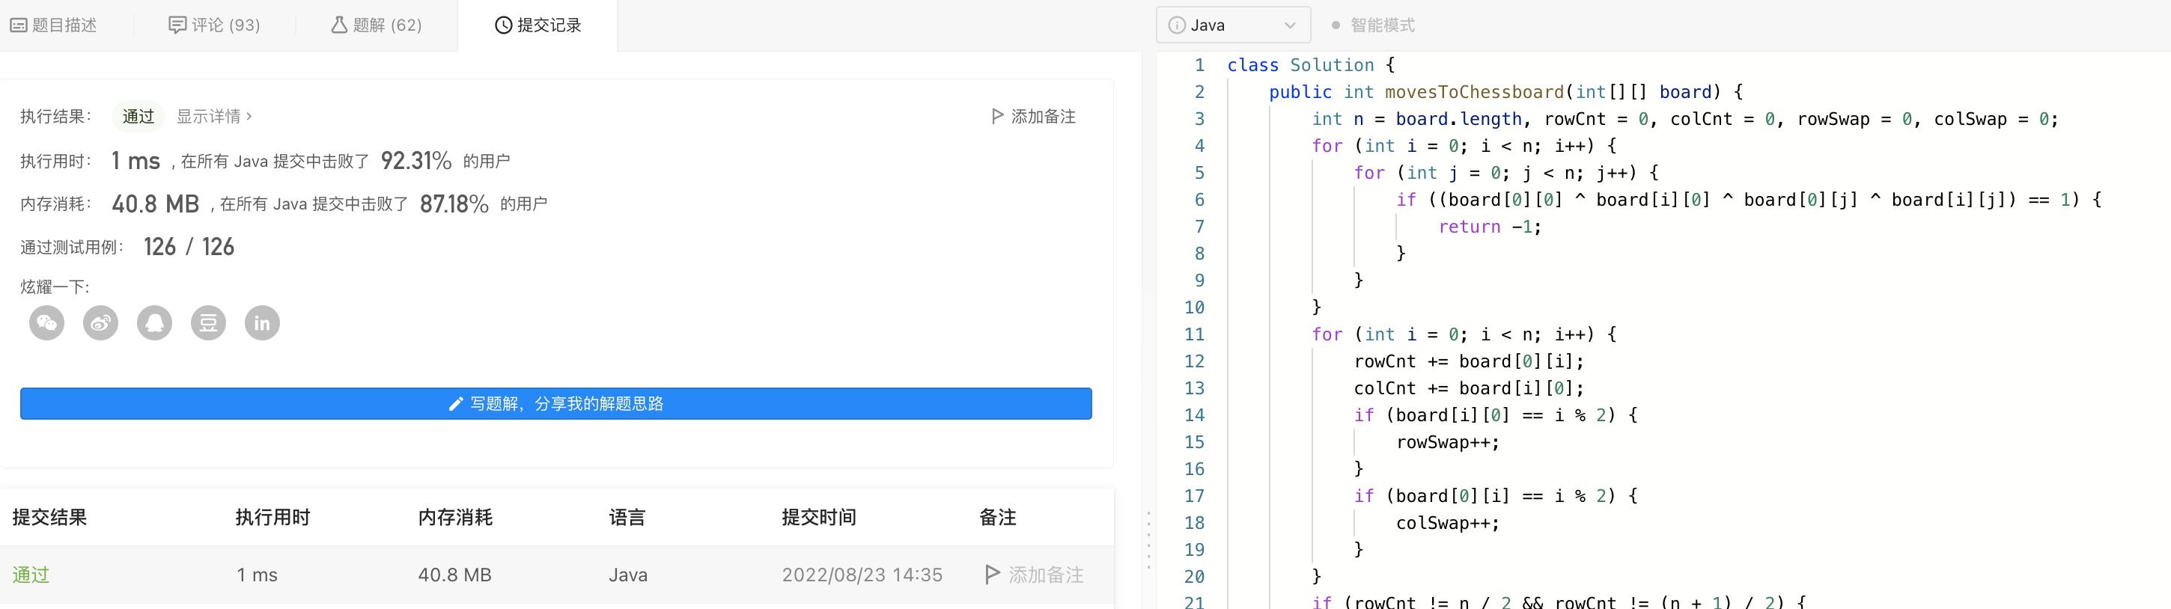Click 写题解，分享我的解题思路 button
Viewport: 2171px width, 609px height.
point(555,403)
